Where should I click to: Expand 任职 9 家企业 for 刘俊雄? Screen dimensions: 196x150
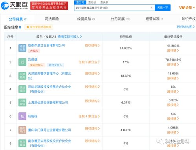[89, 62]
